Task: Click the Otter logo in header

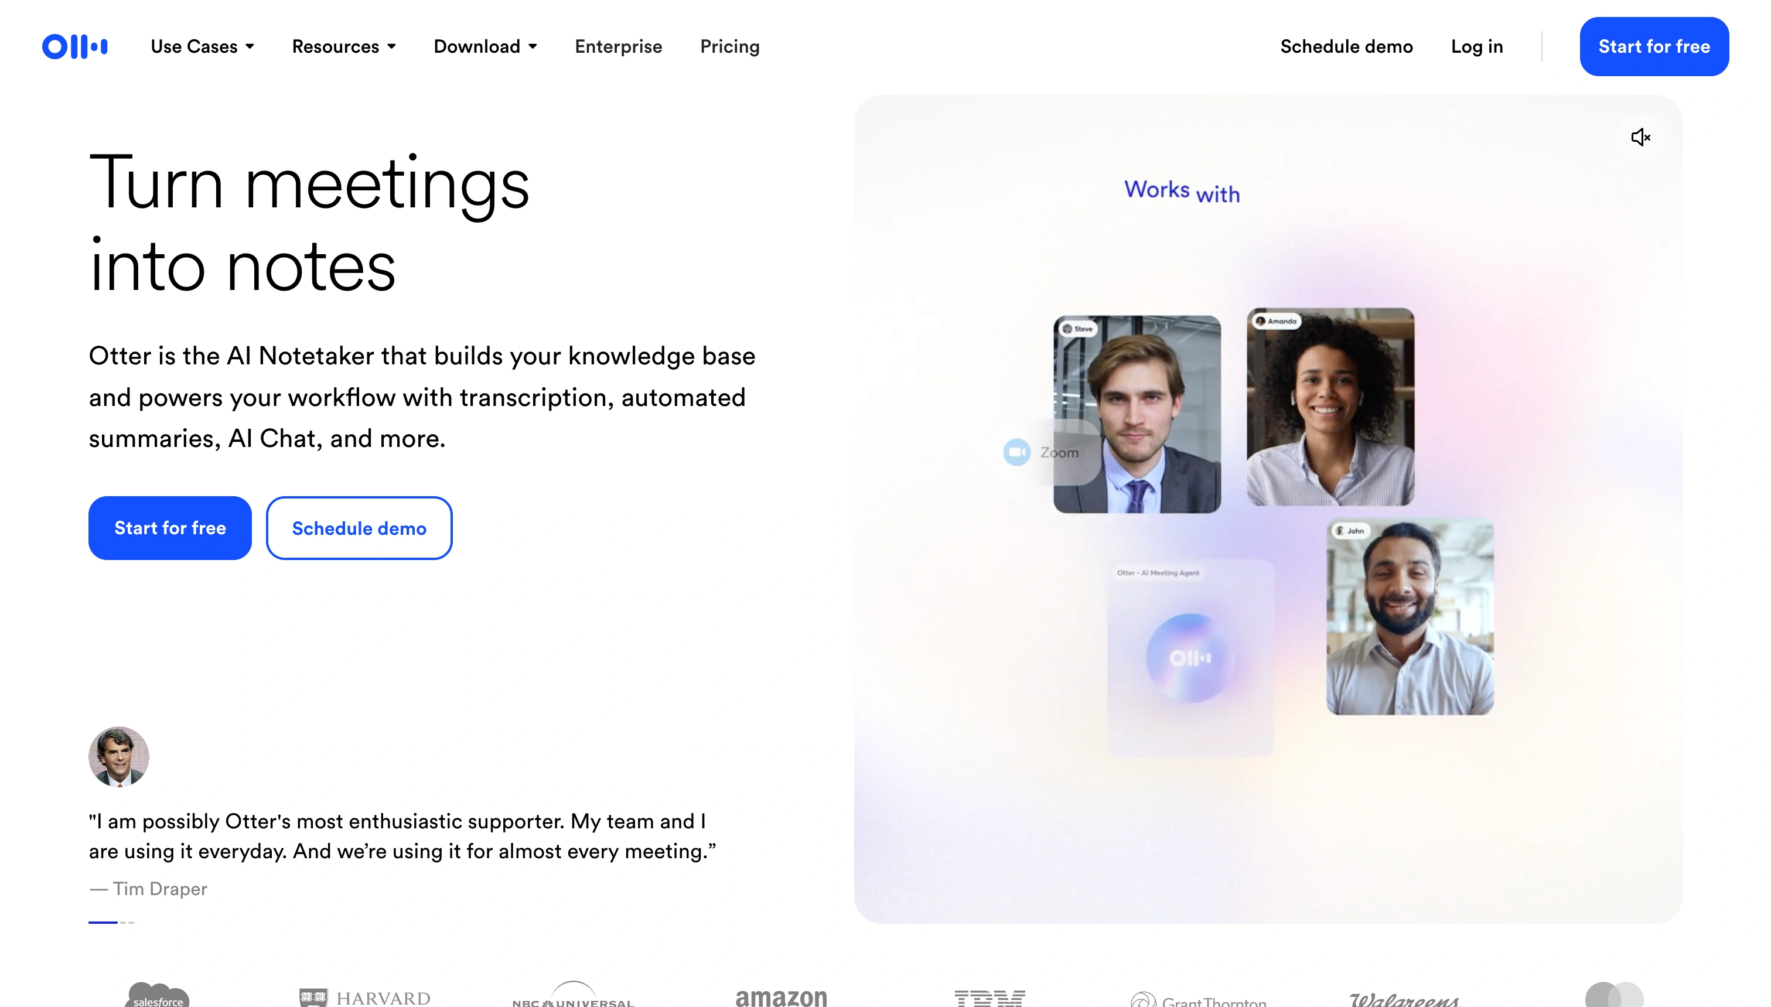Action: tap(74, 46)
